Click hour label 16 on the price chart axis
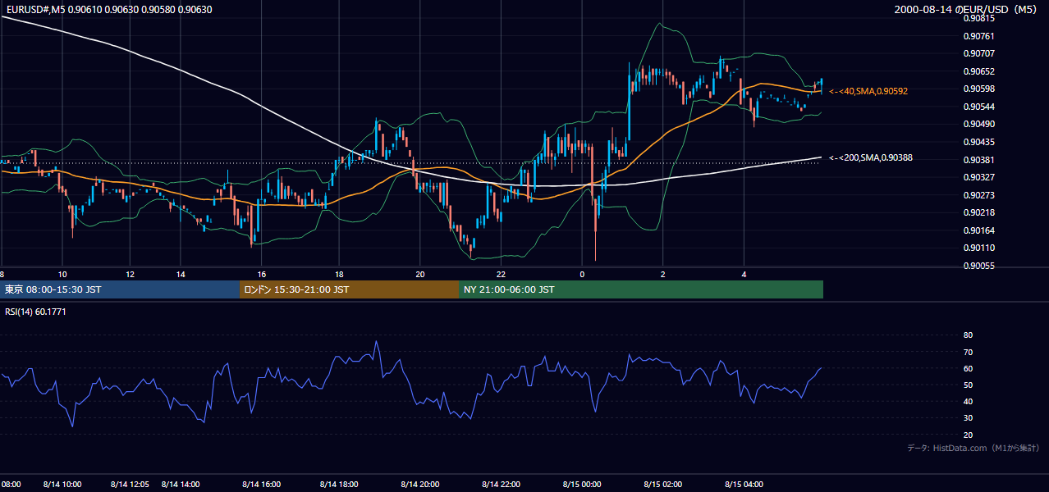 pyautogui.click(x=261, y=275)
